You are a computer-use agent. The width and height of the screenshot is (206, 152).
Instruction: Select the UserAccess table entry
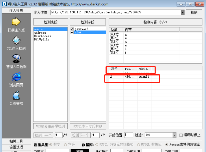[x=51, y=36]
